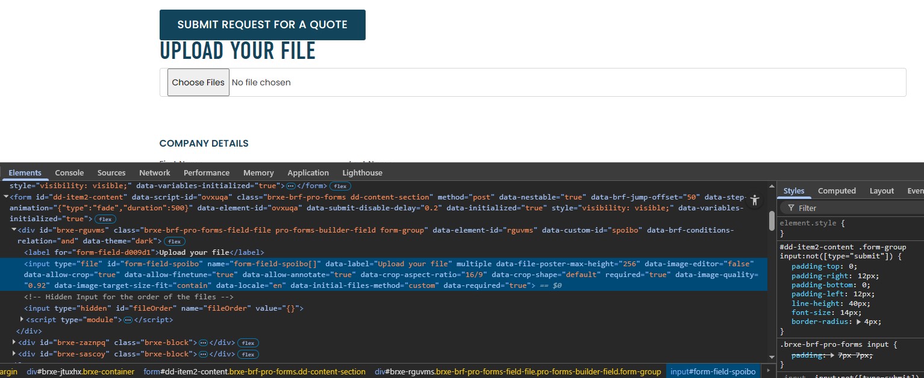Screen dimensions: 924x378
Task: Select input#form-field-spoibo breadcrumb
Action: click(x=713, y=371)
